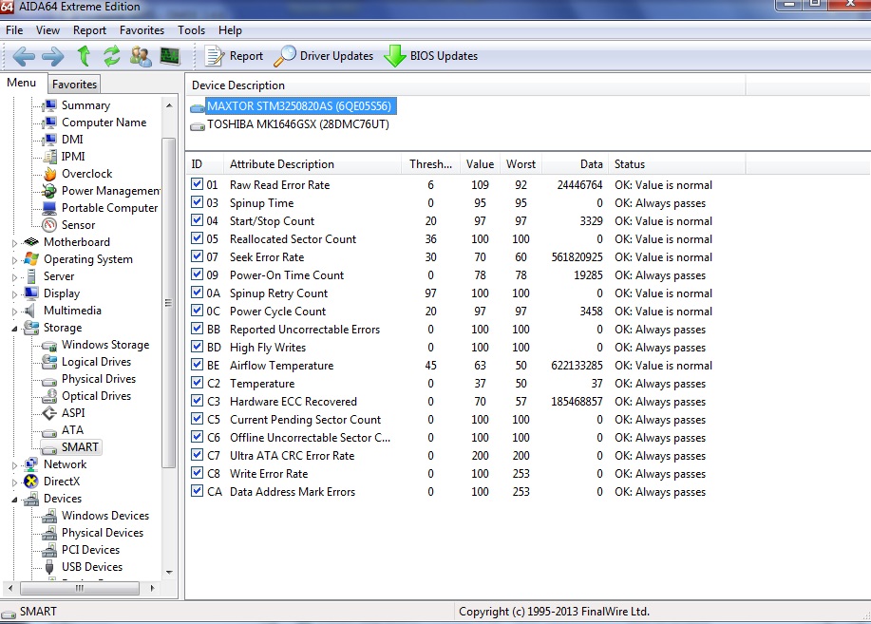Screen dimensions: 871x624
Task: Open the File menu
Action: pyautogui.click(x=14, y=30)
